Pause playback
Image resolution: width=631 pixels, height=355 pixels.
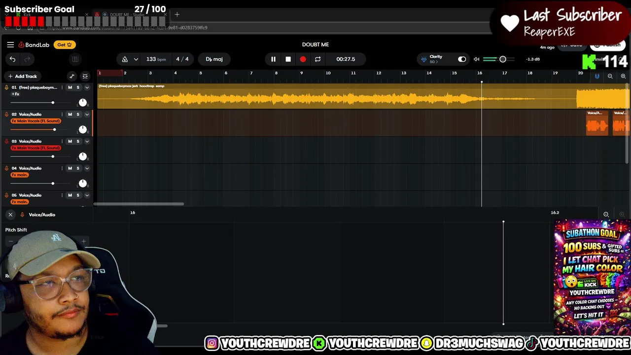(x=273, y=59)
